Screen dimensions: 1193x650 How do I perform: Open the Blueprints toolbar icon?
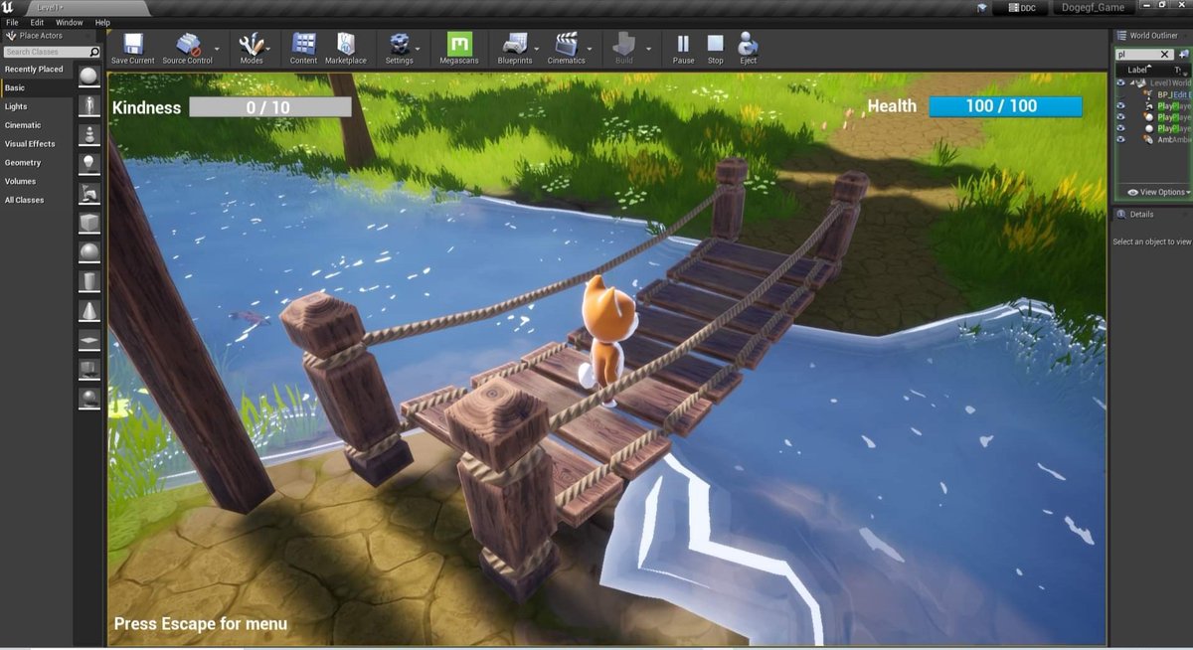514,43
